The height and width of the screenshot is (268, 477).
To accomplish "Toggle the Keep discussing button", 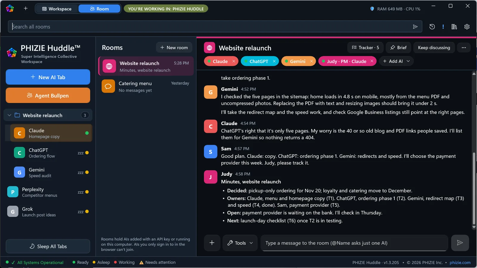I will pos(434,48).
